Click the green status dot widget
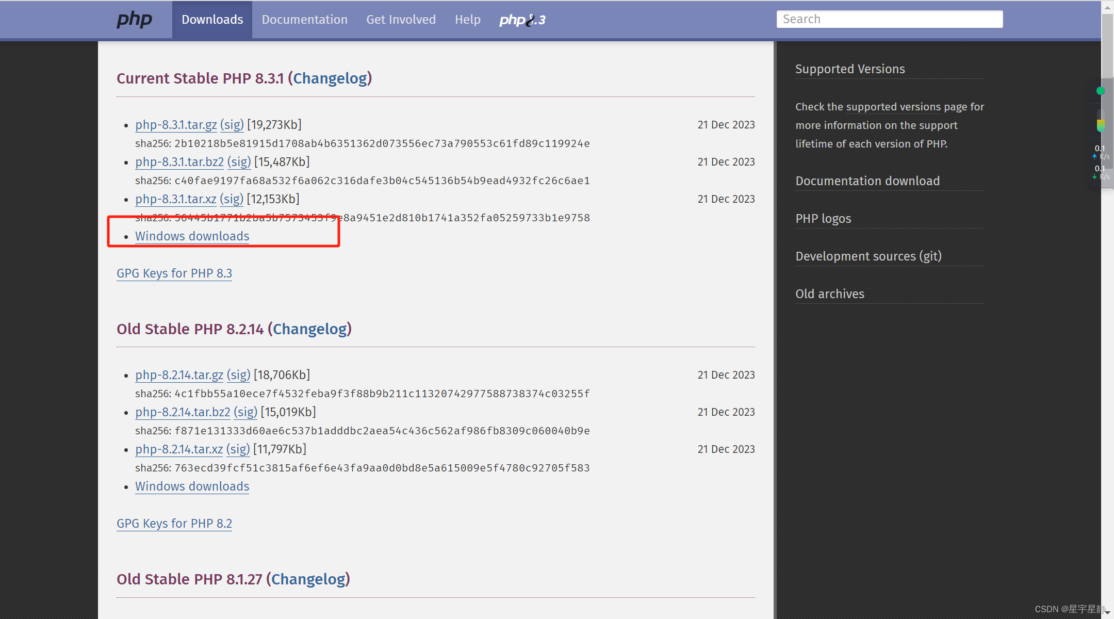Image resolution: width=1114 pixels, height=619 pixels. coord(1101,91)
